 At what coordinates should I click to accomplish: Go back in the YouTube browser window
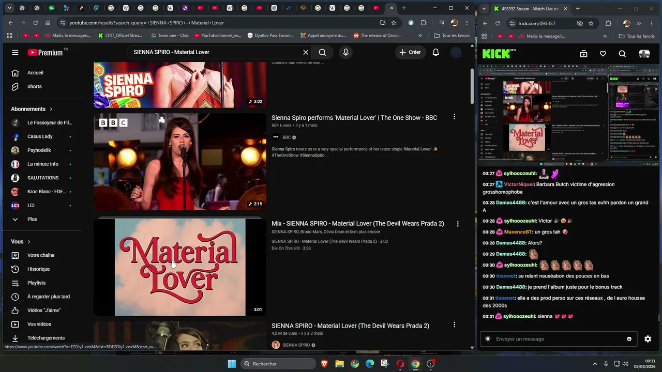pos(11,23)
